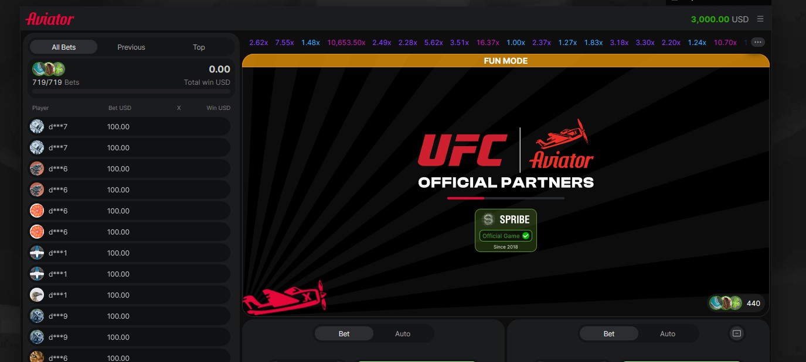
Task: Select the 3.18x multiplier in history
Action: pos(619,43)
